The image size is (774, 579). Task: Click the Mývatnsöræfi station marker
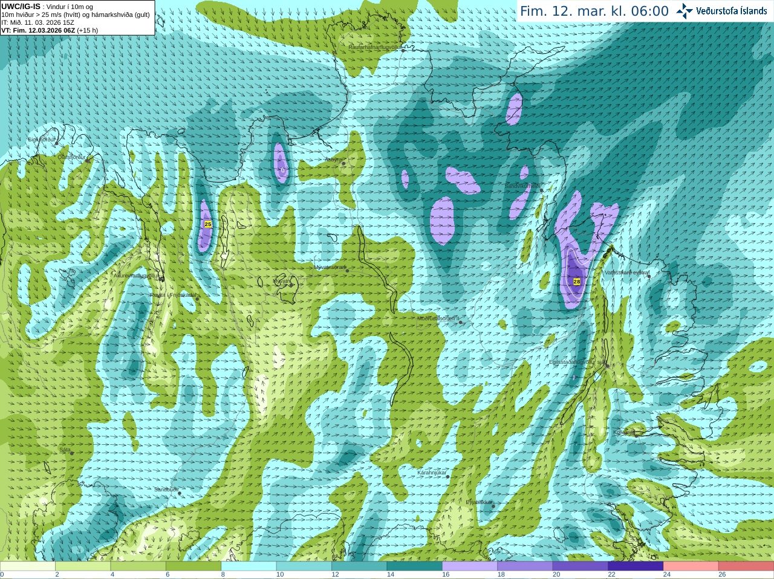(347, 270)
